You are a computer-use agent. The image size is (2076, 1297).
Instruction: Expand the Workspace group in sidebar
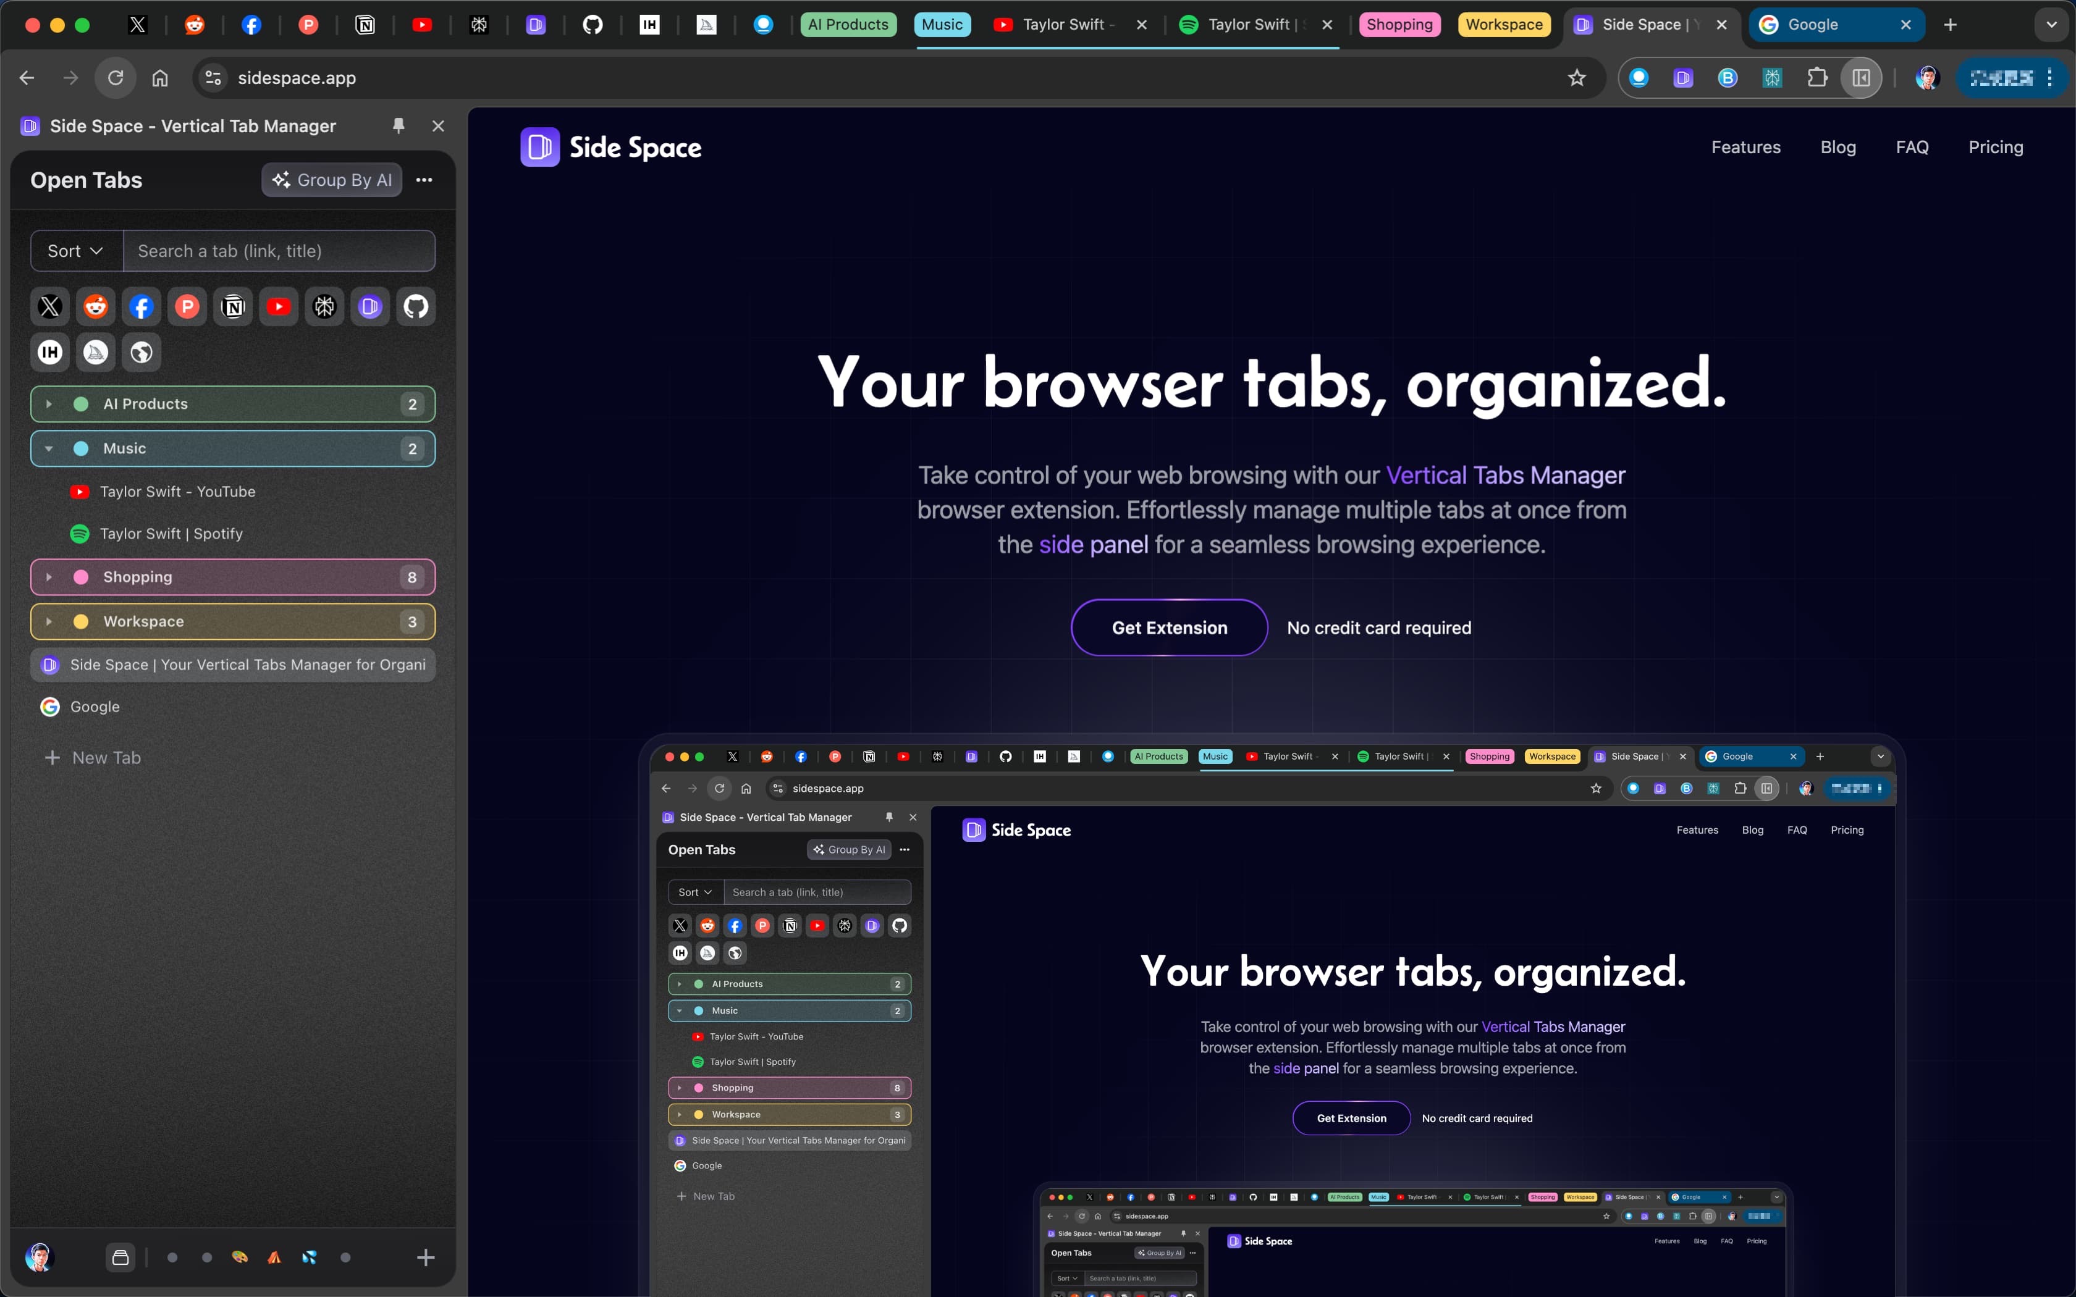pyautogui.click(x=49, y=622)
